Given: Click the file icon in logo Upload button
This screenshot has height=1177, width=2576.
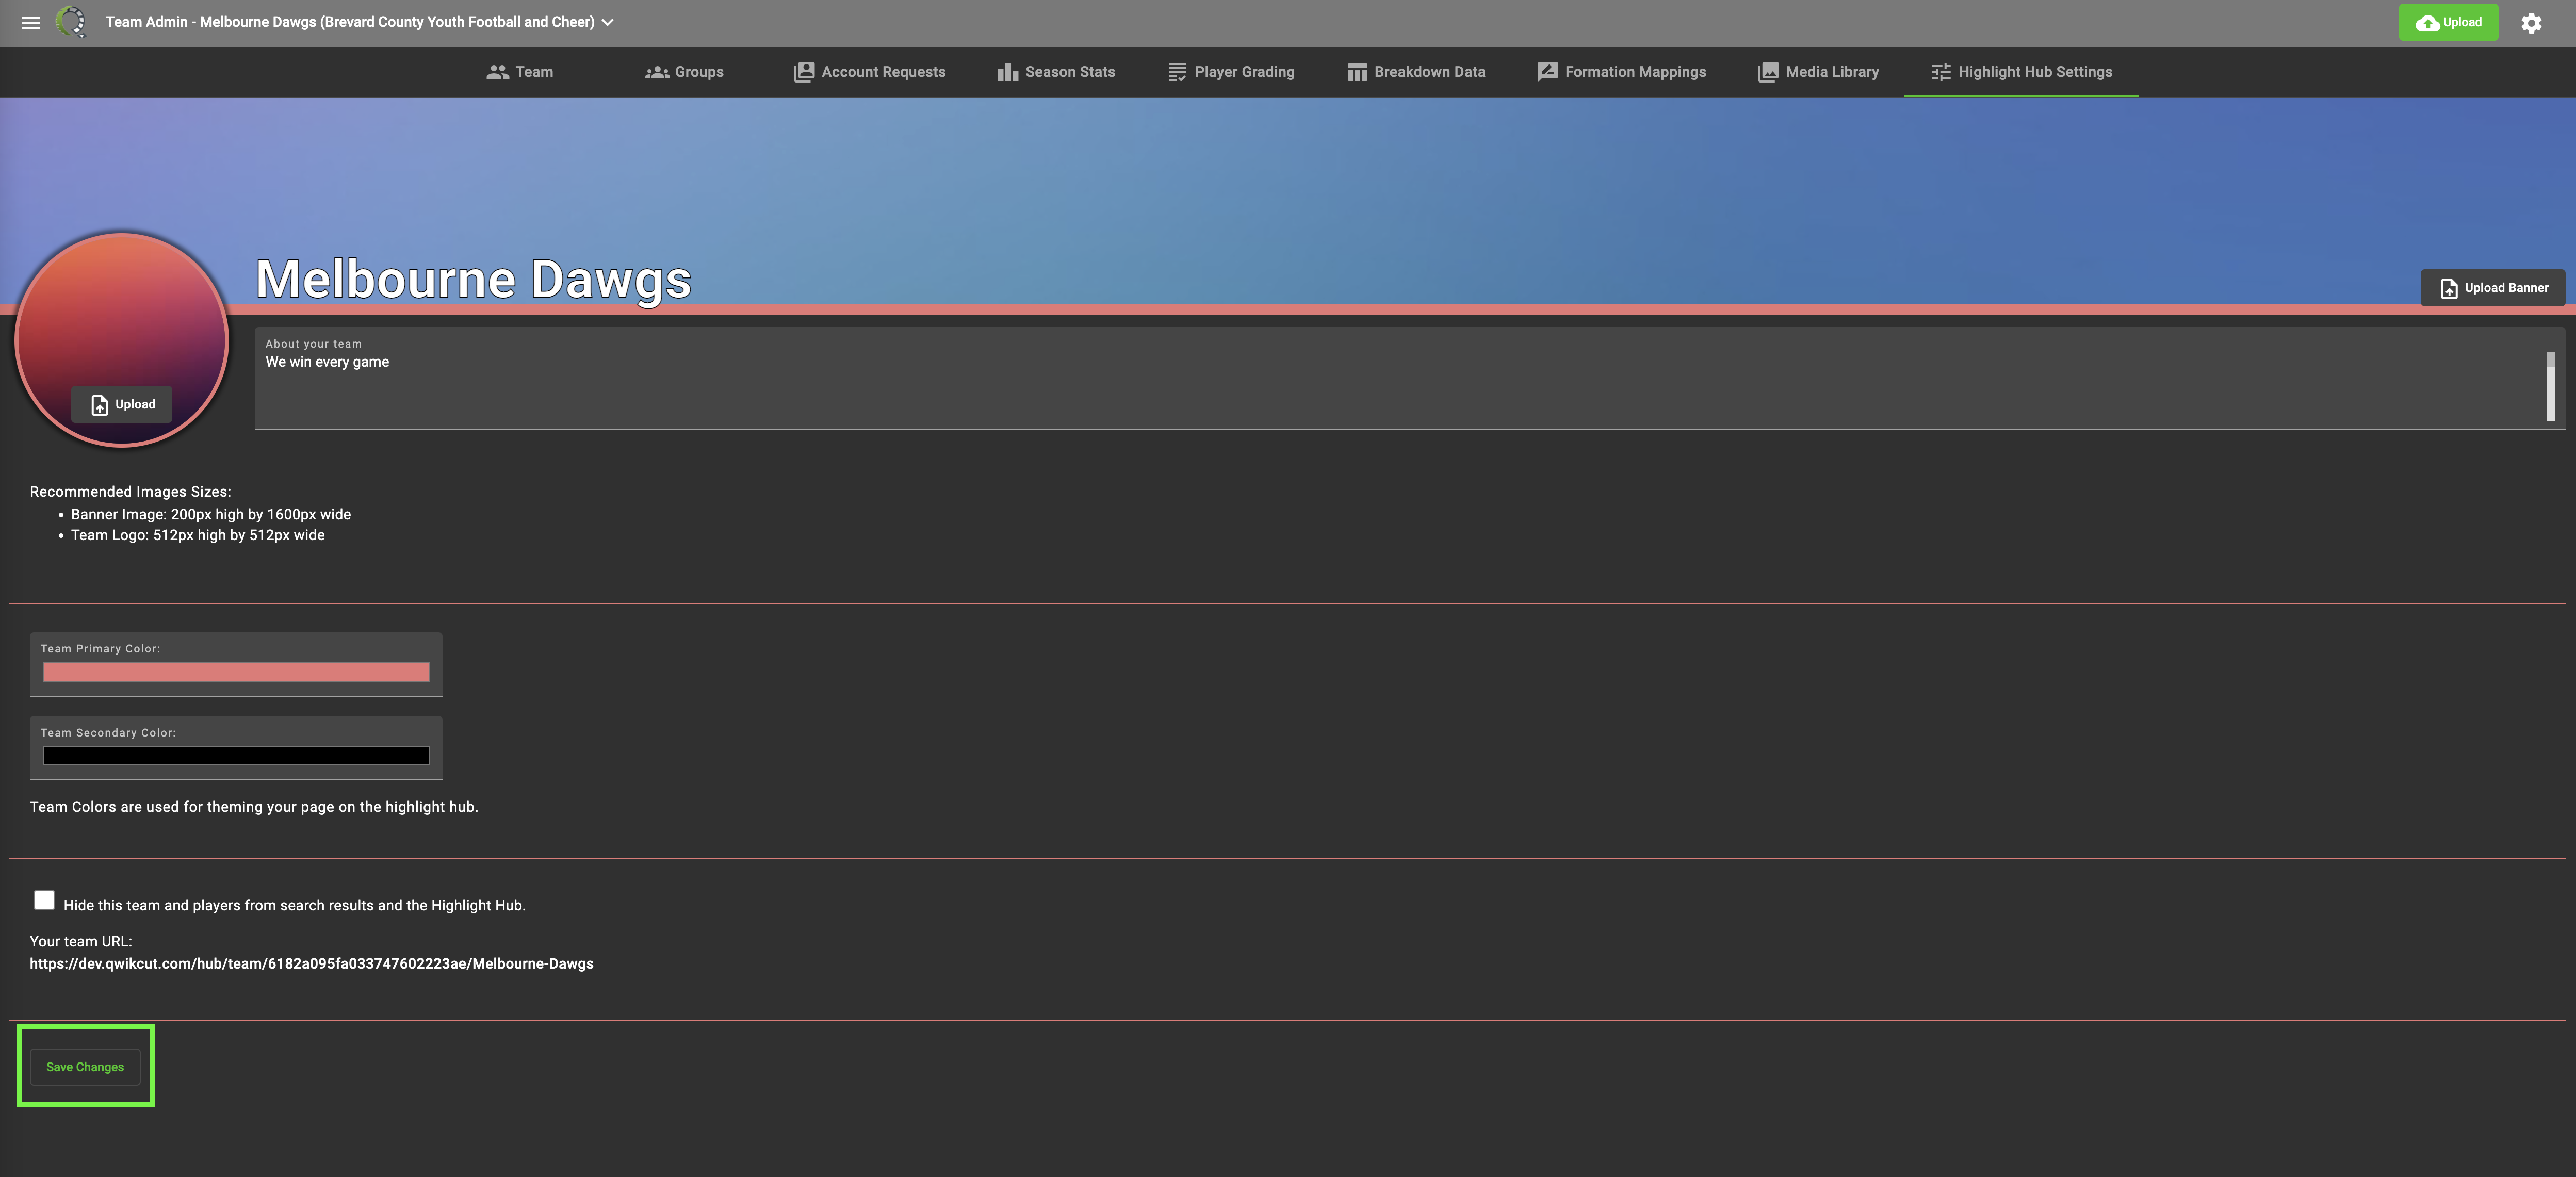Looking at the screenshot, I should 99,405.
